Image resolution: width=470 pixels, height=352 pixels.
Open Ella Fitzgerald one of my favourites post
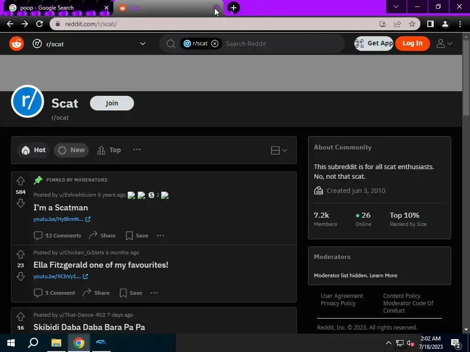[x=101, y=265]
